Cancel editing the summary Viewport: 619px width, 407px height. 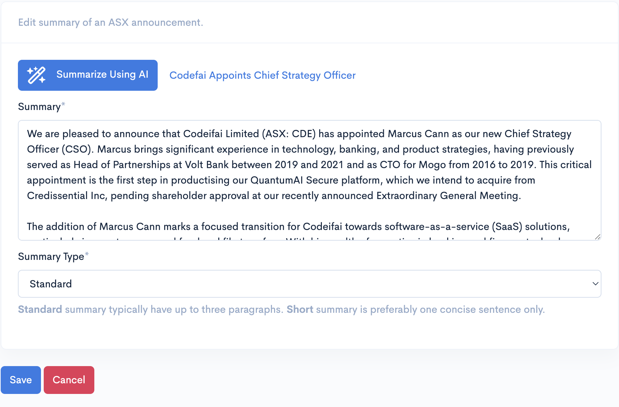(69, 380)
